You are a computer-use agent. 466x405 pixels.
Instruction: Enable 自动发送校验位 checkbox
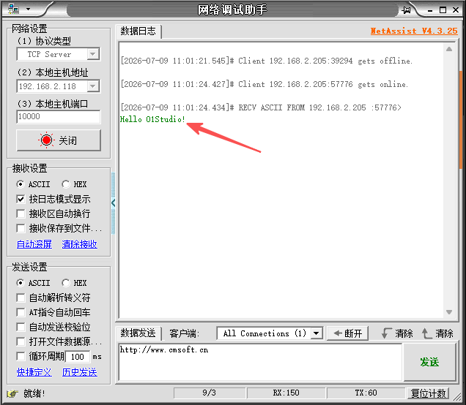(x=21, y=327)
